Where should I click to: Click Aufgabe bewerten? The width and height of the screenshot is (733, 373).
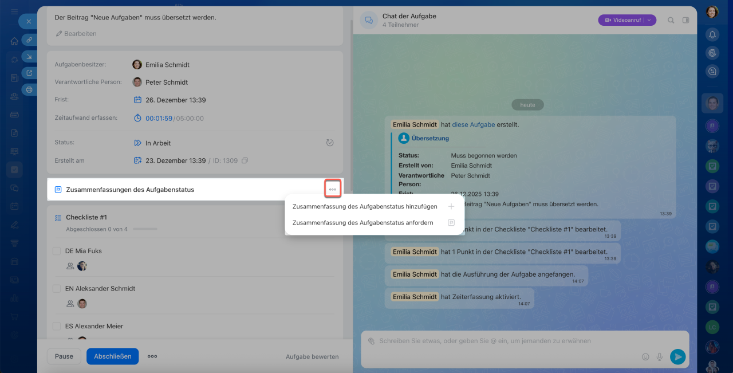[312, 357]
